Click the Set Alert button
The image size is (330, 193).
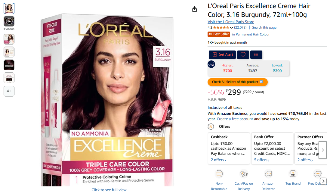(222, 55)
